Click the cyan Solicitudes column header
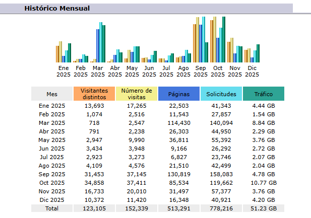This screenshot has height=218, width=311. pyautogui.click(x=221, y=94)
